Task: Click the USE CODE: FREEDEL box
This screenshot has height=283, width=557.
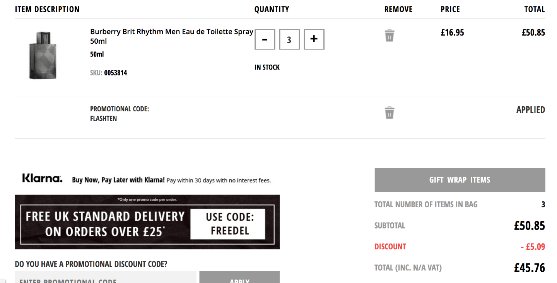Action: [230, 224]
